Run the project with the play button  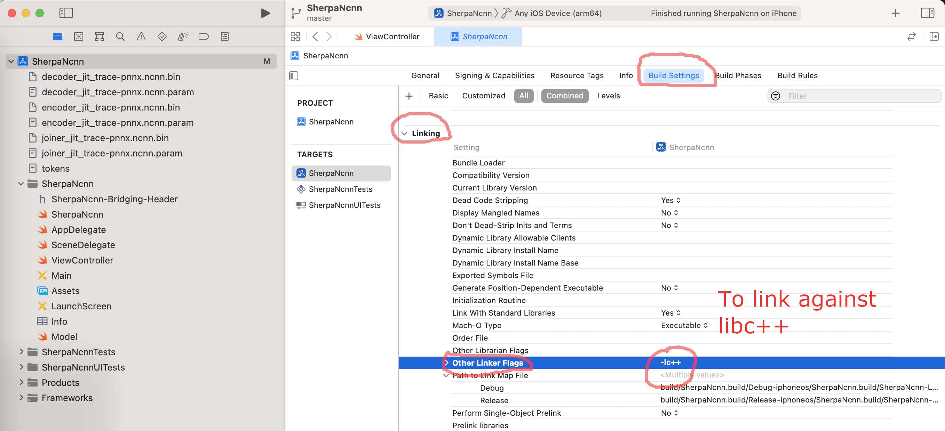tap(265, 13)
